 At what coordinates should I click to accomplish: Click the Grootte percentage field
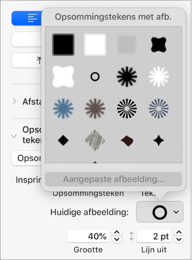click(x=88, y=236)
